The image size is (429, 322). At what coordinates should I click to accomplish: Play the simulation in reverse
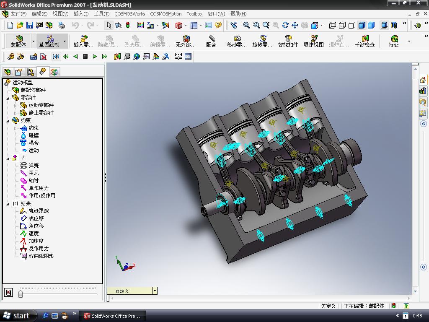tap(75, 57)
